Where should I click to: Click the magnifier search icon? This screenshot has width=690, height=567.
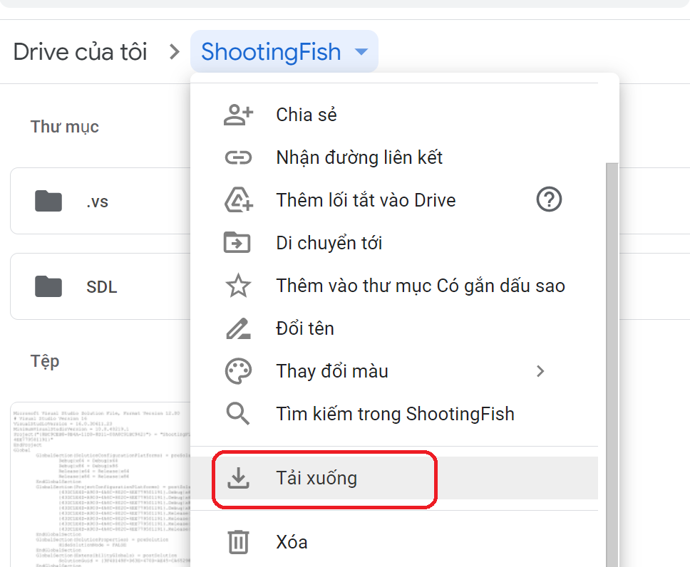(x=237, y=414)
